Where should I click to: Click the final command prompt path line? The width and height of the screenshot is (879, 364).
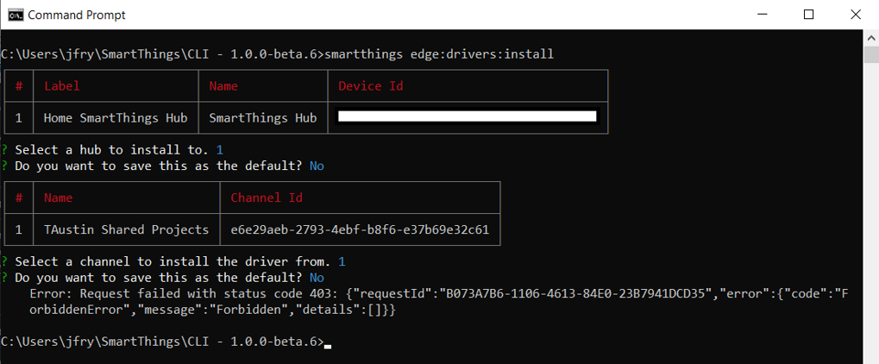162,342
